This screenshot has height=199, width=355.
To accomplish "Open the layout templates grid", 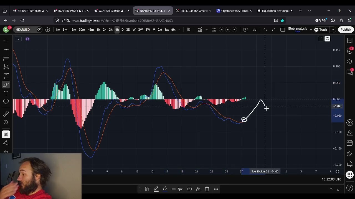I will point(214,30).
